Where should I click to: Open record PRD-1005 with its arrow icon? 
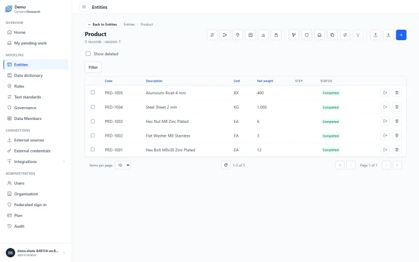pos(385,93)
